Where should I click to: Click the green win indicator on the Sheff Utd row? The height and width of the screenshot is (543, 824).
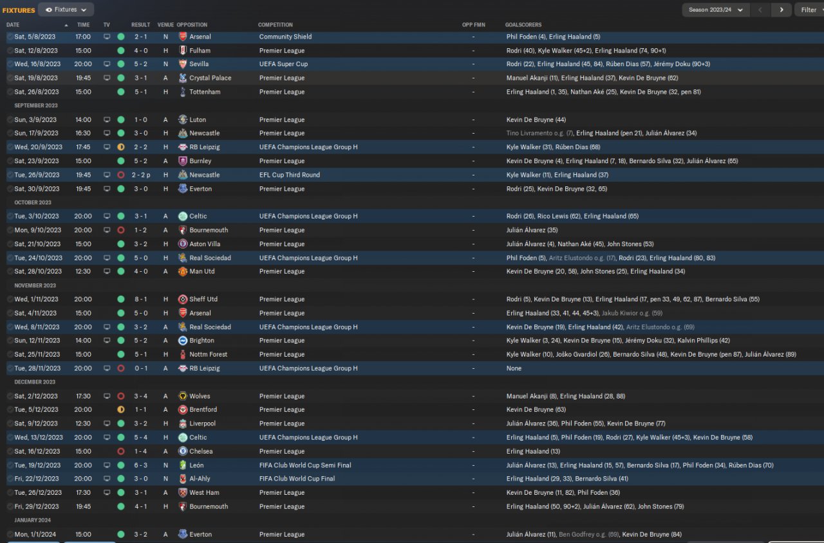121,299
